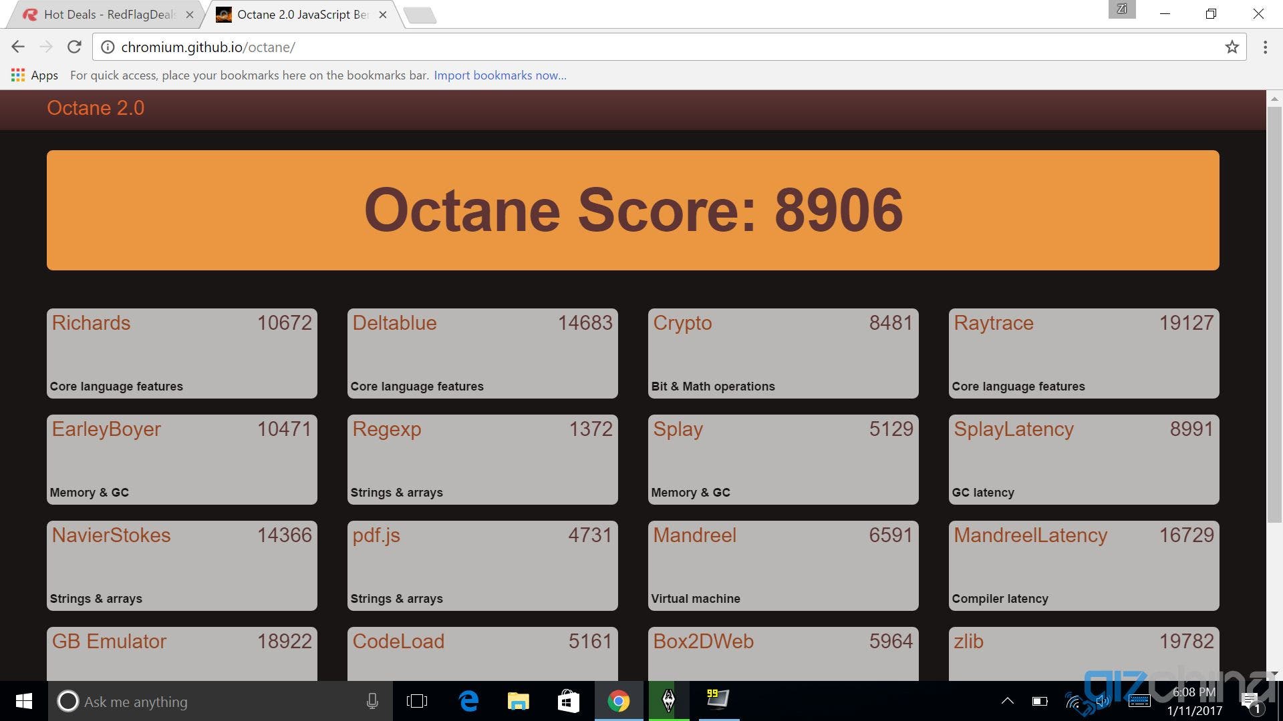Image resolution: width=1283 pixels, height=721 pixels.
Task: Go back to the previous page
Action: (x=18, y=47)
